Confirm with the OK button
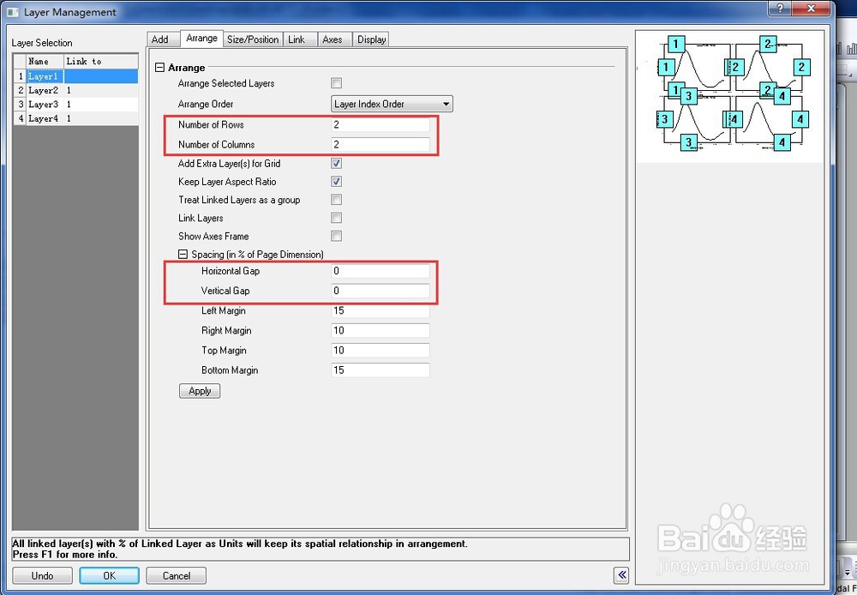The image size is (857, 595). (110, 576)
